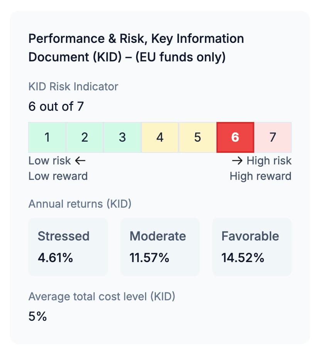Open the Favorable returns card
321x352 pixels.
pyautogui.click(x=252, y=247)
